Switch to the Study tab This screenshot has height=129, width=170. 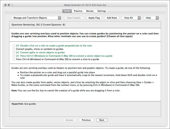(67, 11)
